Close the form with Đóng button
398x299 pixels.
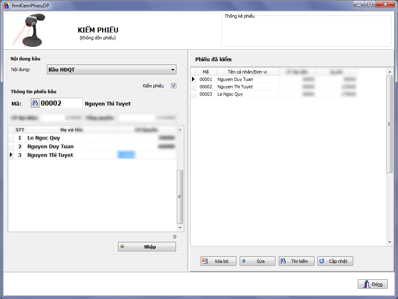pyautogui.click(x=373, y=284)
